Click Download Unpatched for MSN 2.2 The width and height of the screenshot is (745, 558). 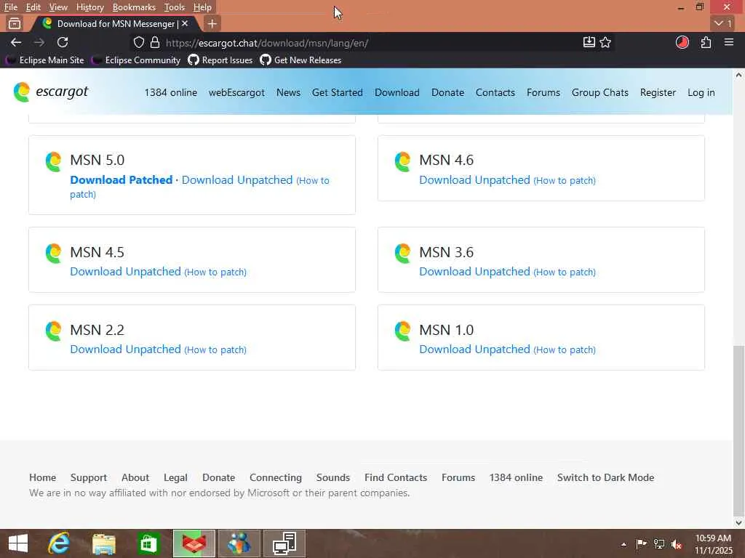(x=125, y=349)
